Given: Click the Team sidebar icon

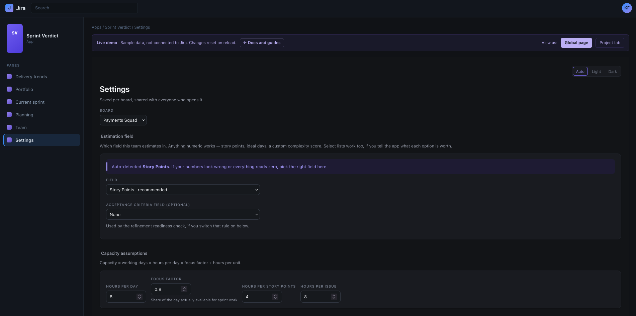Looking at the screenshot, I should 9,127.
